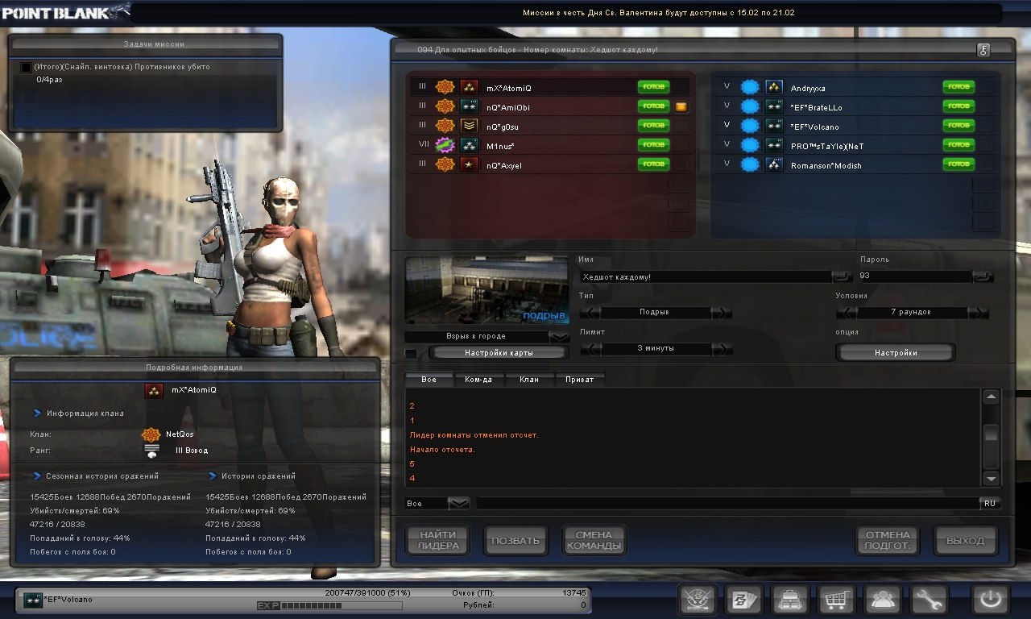Image resolution: width=1031 pixels, height=619 pixels.
Task: Toggle ready status for *EF*Volcano
Action: click(959, 126)
